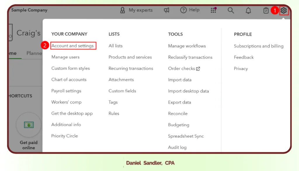Open Audit log

pyautogui.click(x=177, y=147)
